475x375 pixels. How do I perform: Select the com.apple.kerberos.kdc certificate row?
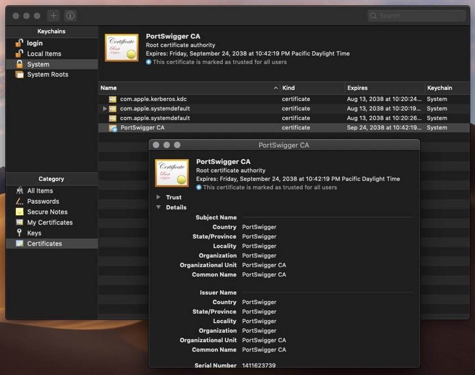[x=153, y=99]
